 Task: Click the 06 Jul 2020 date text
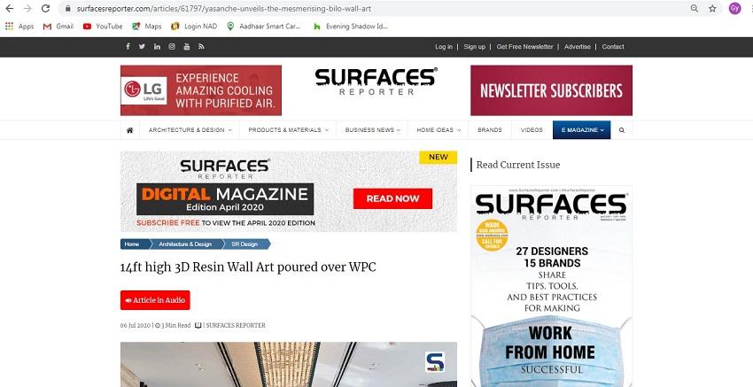coord(136,325)
